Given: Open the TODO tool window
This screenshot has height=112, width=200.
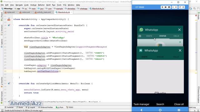Looking at the screenshot, I should (x=70, y=107).
